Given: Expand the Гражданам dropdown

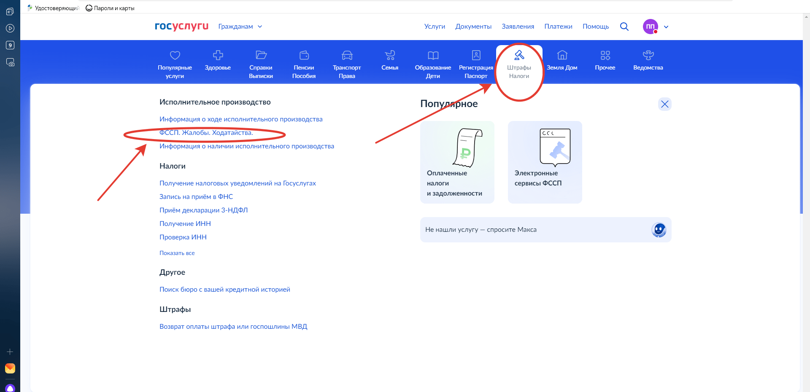Looking at the screenshot, I should tap(240, 27).
